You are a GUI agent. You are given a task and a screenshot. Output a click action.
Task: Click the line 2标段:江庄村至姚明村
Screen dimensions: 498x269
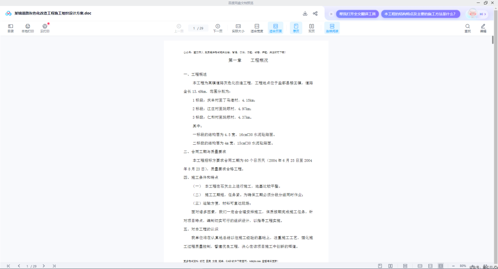222,109
